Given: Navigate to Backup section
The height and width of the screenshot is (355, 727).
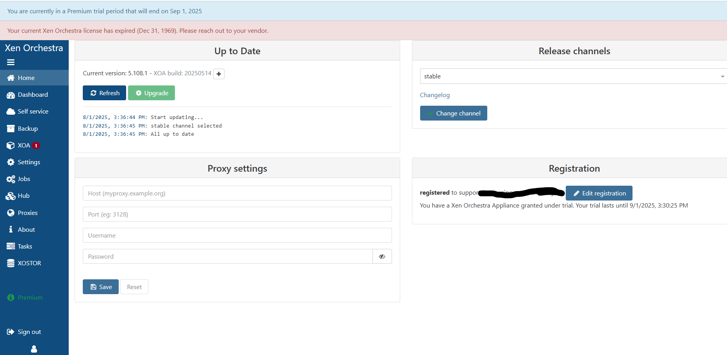Looking at the screenshot, I should click(x=34, y=129).
